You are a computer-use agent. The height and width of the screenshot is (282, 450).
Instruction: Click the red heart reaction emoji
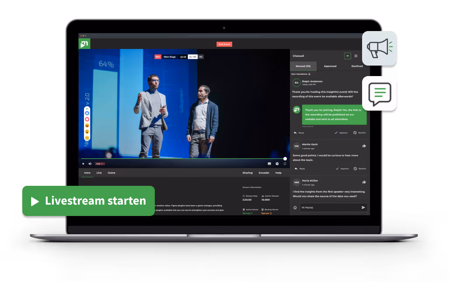pos(87,119)
